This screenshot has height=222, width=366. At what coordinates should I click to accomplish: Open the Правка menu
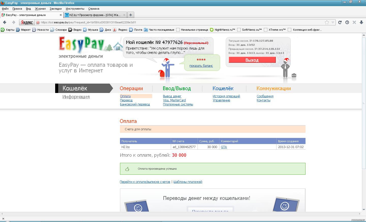click(x=17, y=9)
